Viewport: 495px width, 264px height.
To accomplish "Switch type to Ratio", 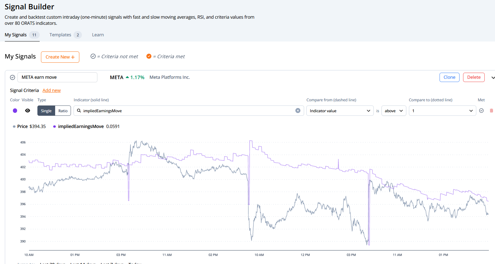I will [63, 111].
